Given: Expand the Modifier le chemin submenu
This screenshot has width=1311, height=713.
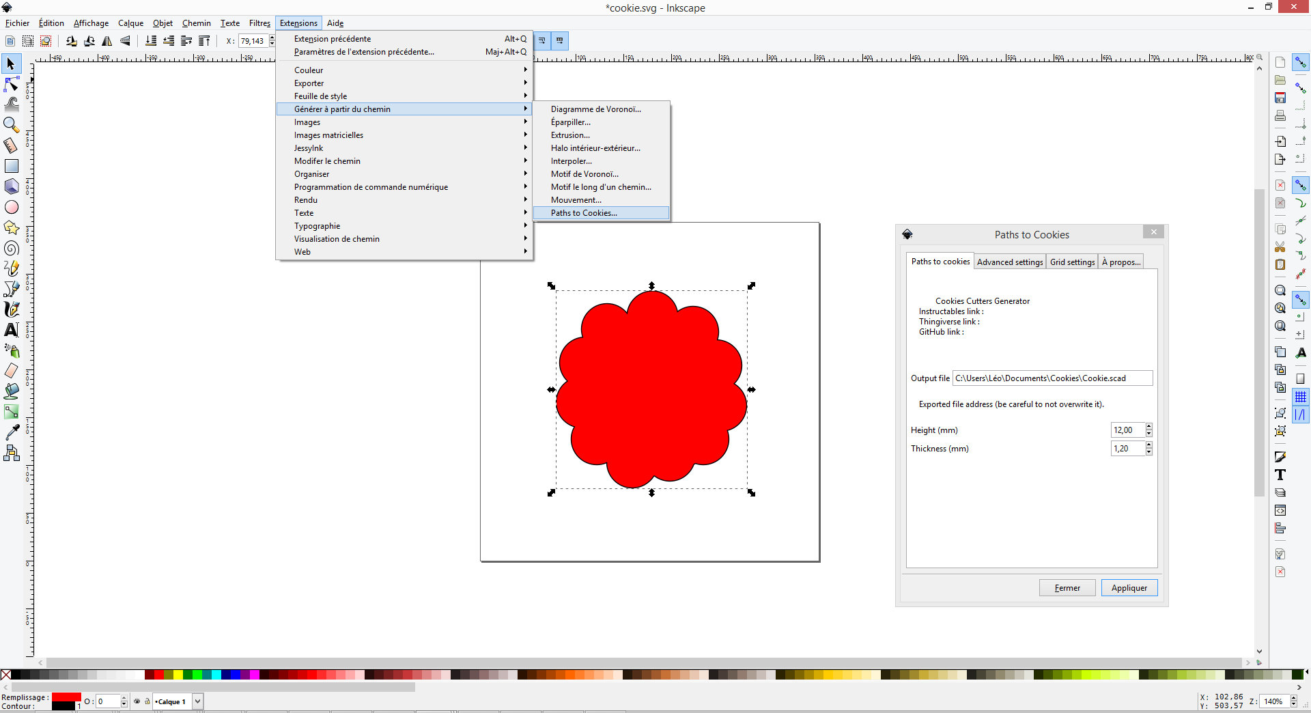Looking at the screenshot, I should coord(404,161).
